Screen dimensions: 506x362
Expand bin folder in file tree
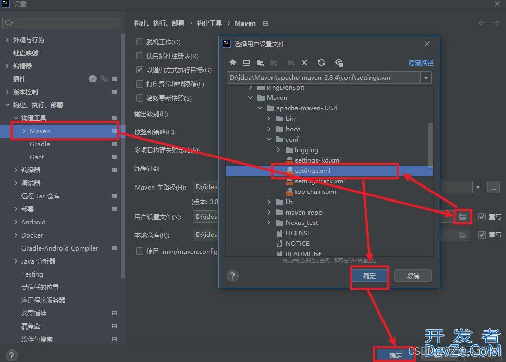tap(269, 118)
